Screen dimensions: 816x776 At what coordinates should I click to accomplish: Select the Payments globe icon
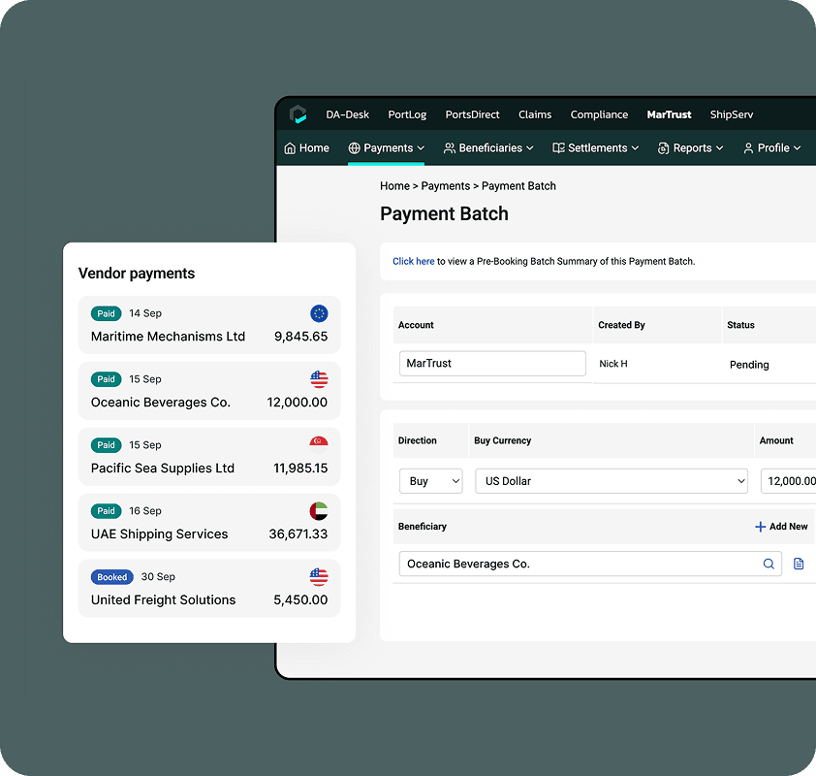pyautogui.click(x=353, y=147)
